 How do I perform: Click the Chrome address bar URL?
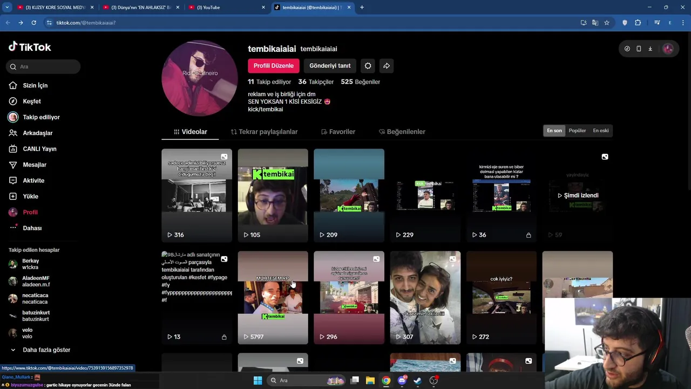coord(86,23)
